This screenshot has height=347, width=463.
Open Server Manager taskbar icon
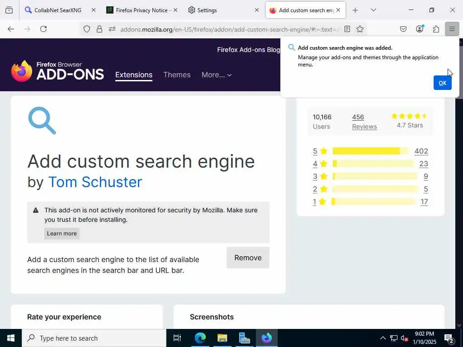point(245,338)
